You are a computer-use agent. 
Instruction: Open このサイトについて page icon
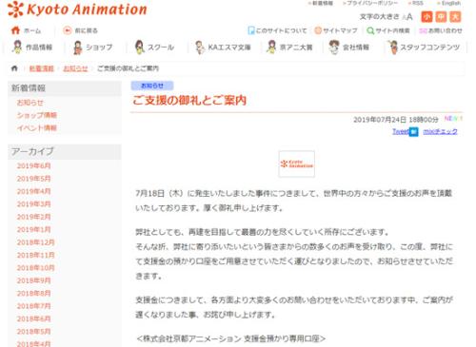pos(251,30)
